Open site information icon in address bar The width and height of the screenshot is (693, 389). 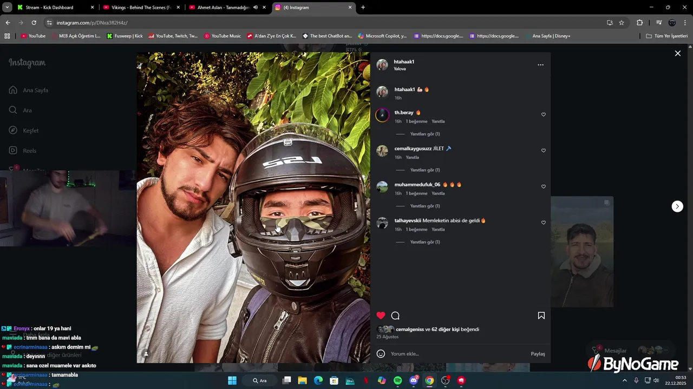(x=49, y=23)
